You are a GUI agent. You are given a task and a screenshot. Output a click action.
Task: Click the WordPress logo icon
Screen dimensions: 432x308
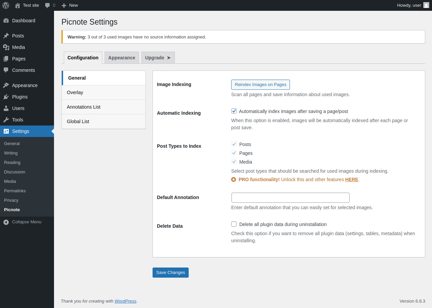tap(6, 5)
